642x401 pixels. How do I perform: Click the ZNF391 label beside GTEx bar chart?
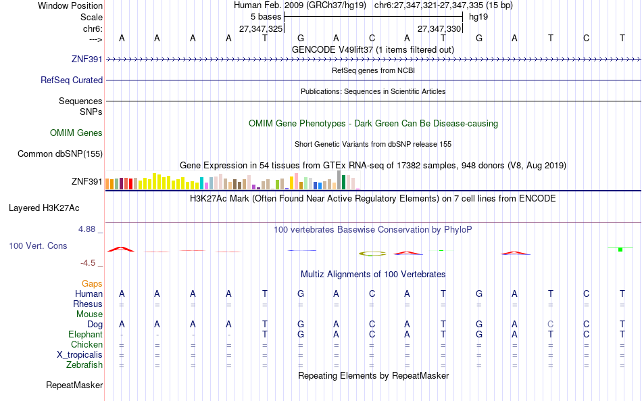click(x=87, y=181)
